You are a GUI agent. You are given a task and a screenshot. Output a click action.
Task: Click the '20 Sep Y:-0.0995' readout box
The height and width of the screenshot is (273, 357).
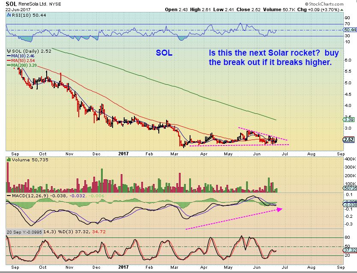pos(24,232)
